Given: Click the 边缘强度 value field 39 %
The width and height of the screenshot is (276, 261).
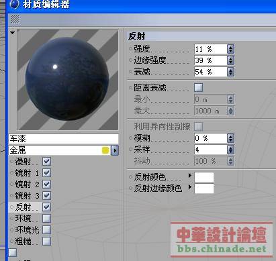Looking at the screenshot, I should 210,60.
